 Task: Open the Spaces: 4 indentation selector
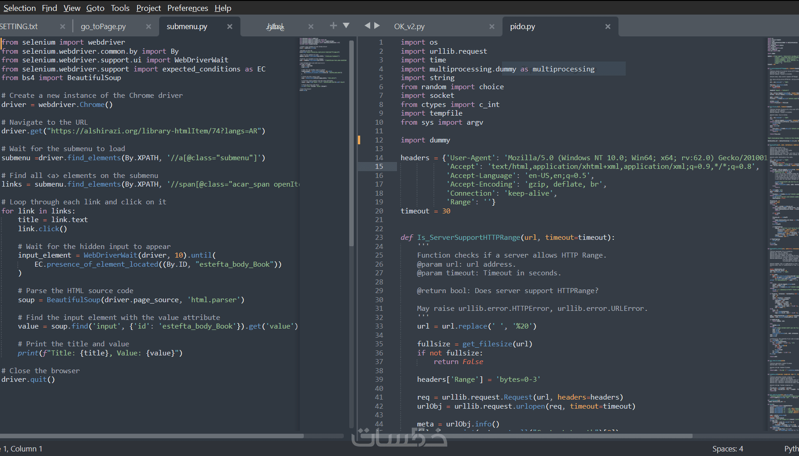click(728, 448)
